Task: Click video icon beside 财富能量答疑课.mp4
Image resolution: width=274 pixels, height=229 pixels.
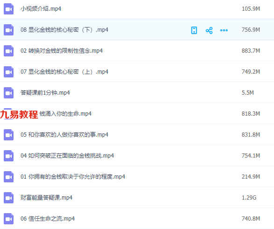Action: pos(8,198)
